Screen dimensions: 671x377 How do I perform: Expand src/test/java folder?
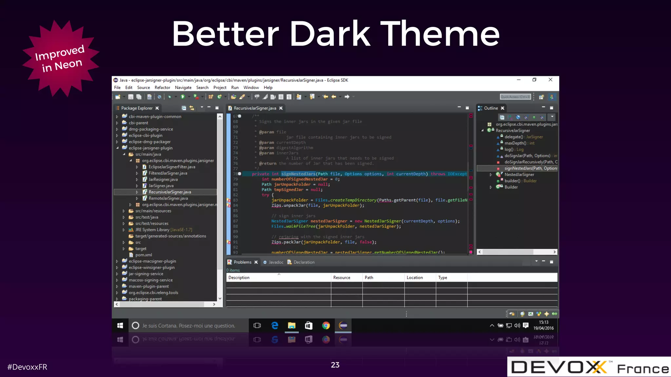click(124, 217)
